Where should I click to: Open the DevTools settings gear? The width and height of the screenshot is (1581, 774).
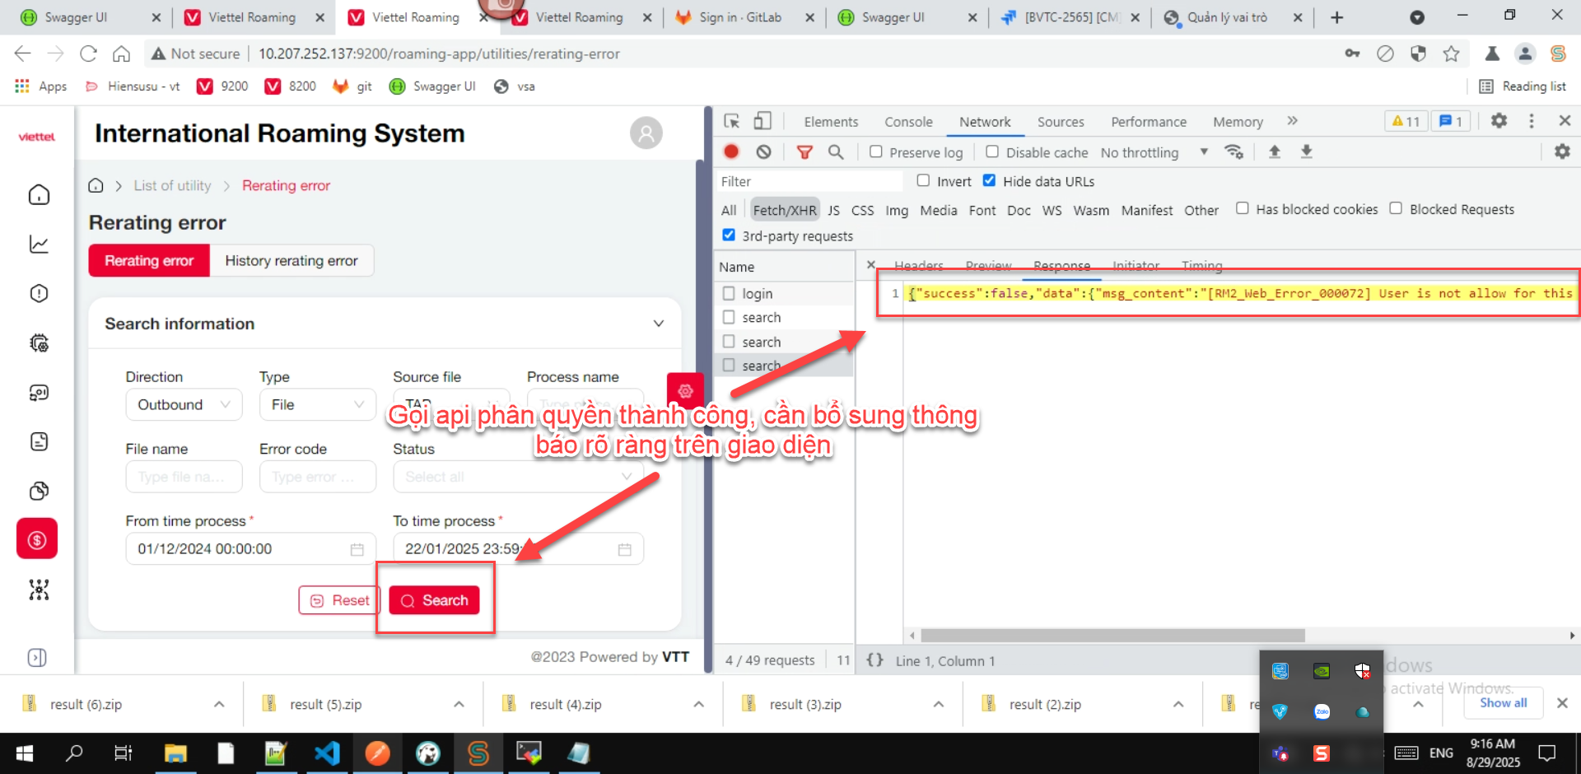tap(1499, 121)
